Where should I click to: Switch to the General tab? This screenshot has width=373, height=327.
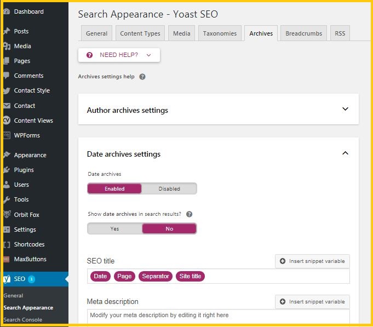[96, 33]
